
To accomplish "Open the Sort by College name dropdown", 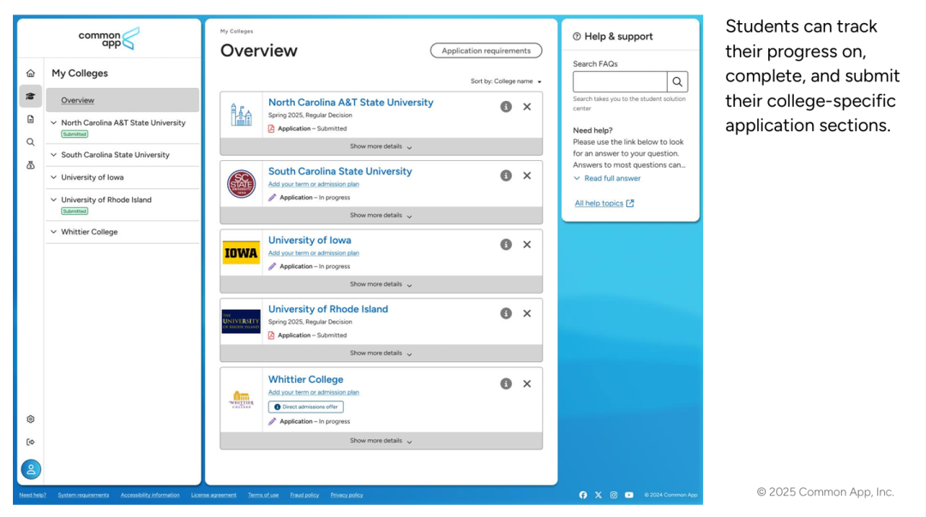I will [506, 81].
